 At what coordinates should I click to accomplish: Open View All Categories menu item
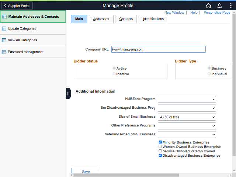pyautogui.click(x=33, y=40)
